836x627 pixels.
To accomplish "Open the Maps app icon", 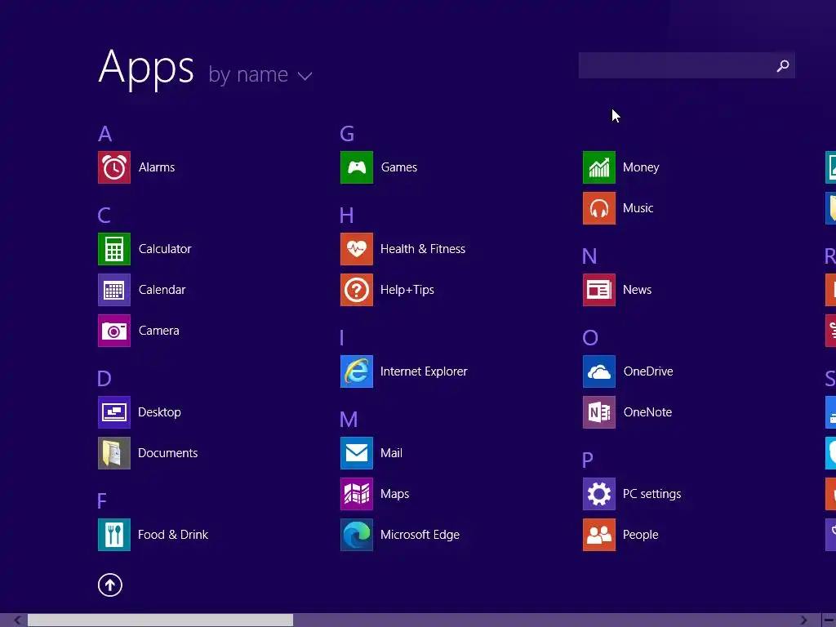I will (x=357, y=494).
